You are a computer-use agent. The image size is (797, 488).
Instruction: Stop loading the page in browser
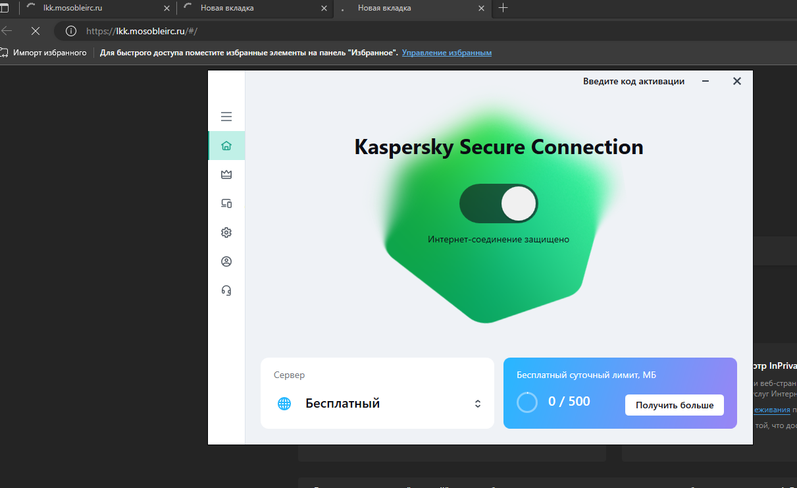36,31
